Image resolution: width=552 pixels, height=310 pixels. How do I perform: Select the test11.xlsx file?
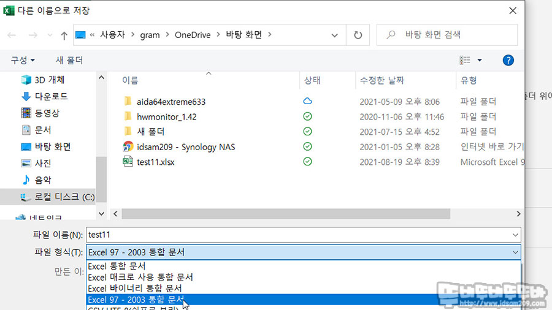[156, 162]
